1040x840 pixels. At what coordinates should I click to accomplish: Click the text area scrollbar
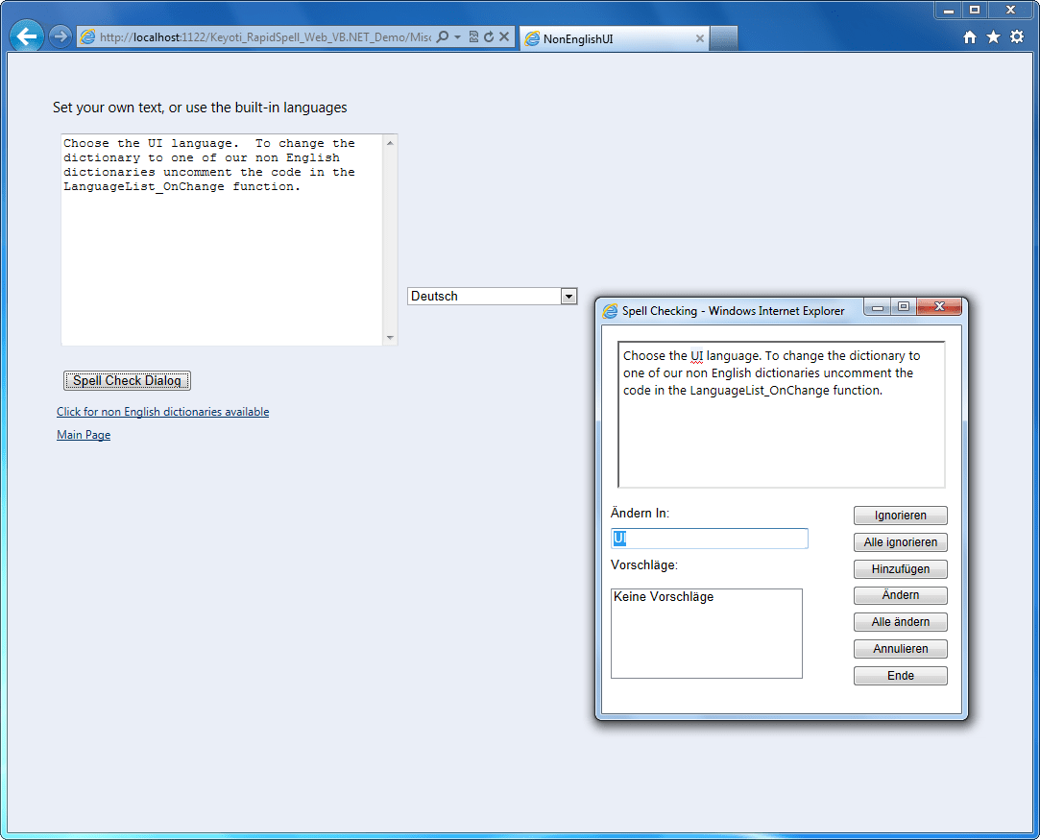click(390, 240)
